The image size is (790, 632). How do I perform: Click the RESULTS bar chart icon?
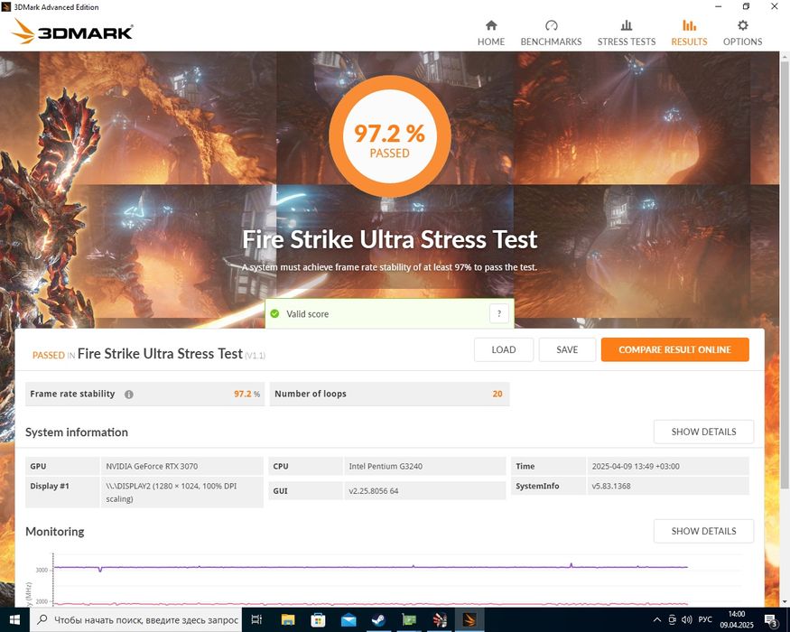(689, 25)
